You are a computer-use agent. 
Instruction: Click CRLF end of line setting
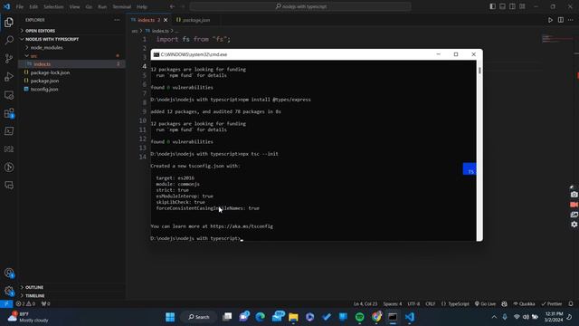coord(431,304)
